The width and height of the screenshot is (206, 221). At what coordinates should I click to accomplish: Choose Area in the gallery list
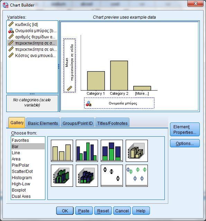click(x=28, y=159)
